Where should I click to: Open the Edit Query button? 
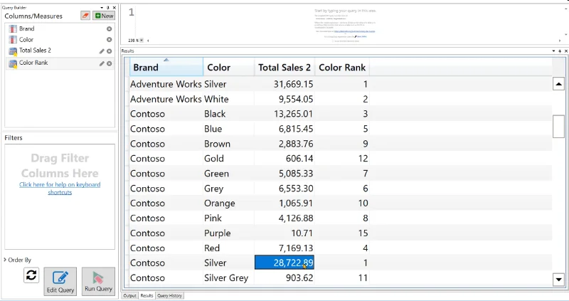click(x=60, y=281)
